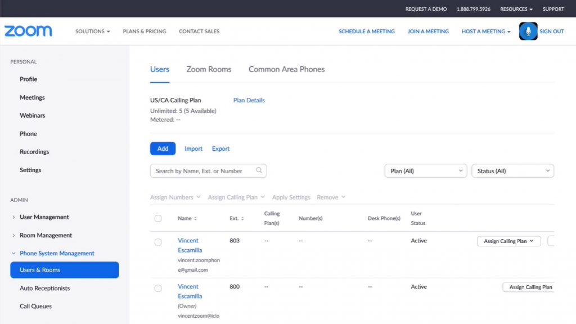
Task: Sort by the Ext. column arrows
Action: pyautogui.click(x=242, y=219)
